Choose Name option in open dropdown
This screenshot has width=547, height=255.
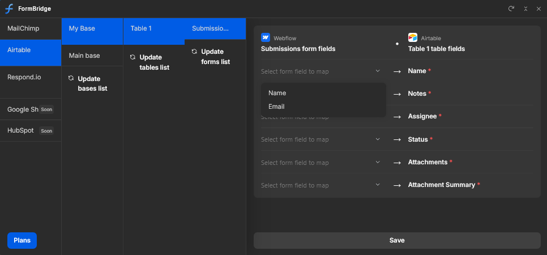323,93
